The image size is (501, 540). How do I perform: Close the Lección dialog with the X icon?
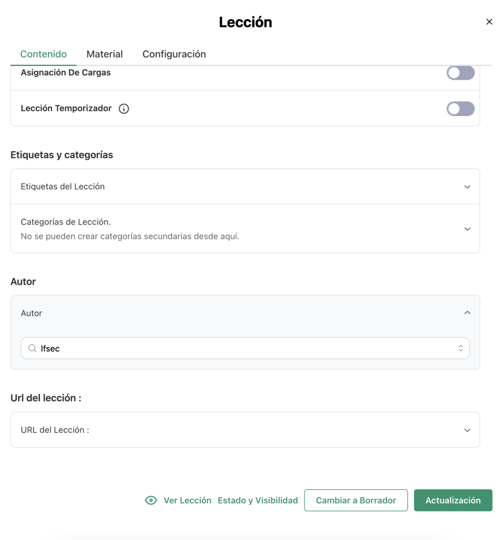pyautogui.click(x=489, y=22)
